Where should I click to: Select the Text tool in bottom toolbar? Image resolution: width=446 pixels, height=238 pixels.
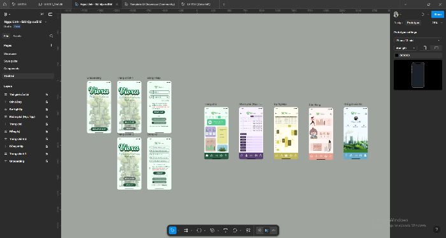(226, 230)
